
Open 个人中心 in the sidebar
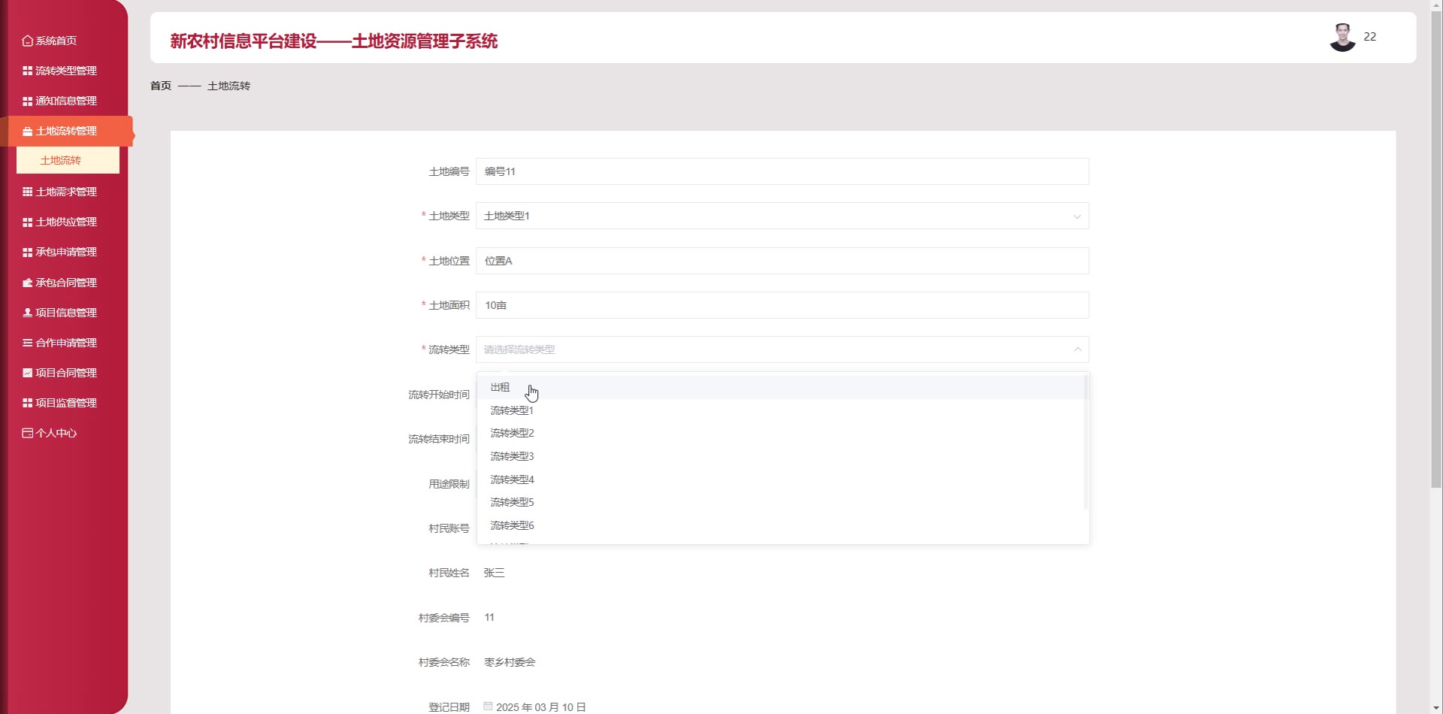(x=56, y=433)
